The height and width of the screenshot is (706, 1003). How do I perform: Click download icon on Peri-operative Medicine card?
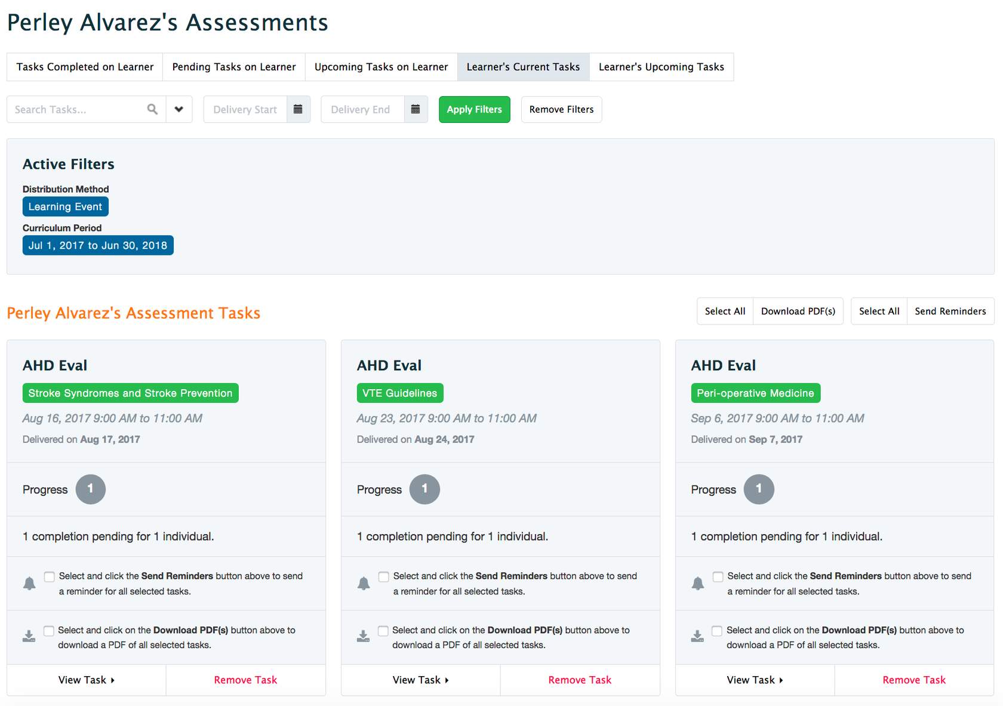click(x=697, y=636)
